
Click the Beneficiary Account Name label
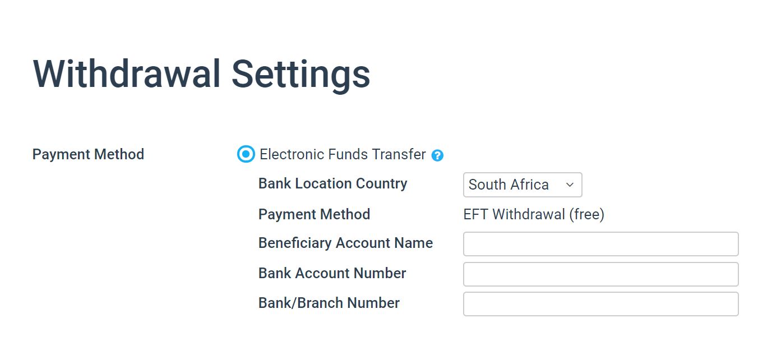(x=345, y=243)
